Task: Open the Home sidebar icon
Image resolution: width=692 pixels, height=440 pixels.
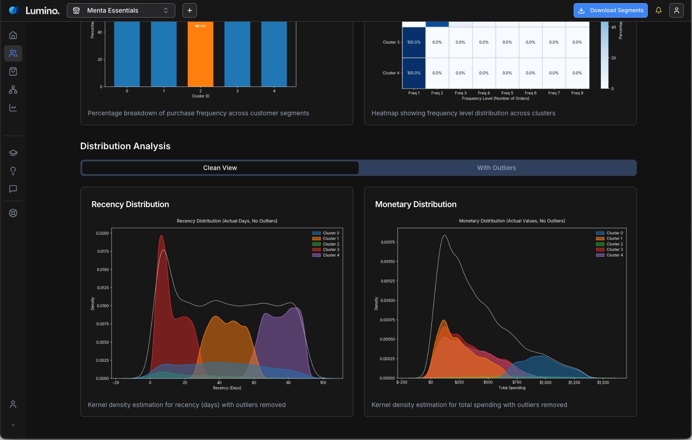Action: pyautogui.click(x=13, y=35)
